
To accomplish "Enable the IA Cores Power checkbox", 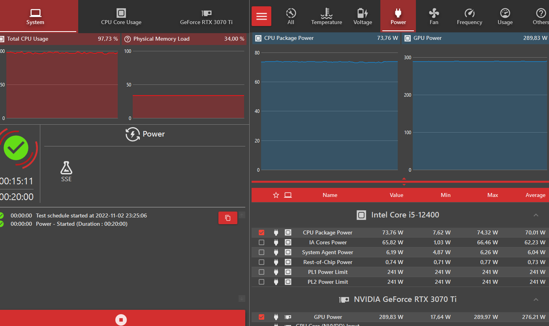I will [261, 242].
